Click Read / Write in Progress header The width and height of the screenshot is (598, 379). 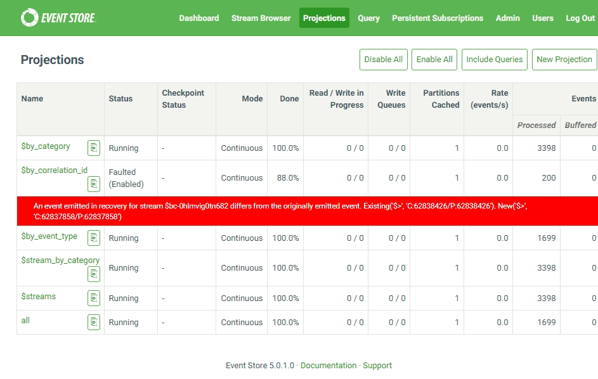pos(336,99)
